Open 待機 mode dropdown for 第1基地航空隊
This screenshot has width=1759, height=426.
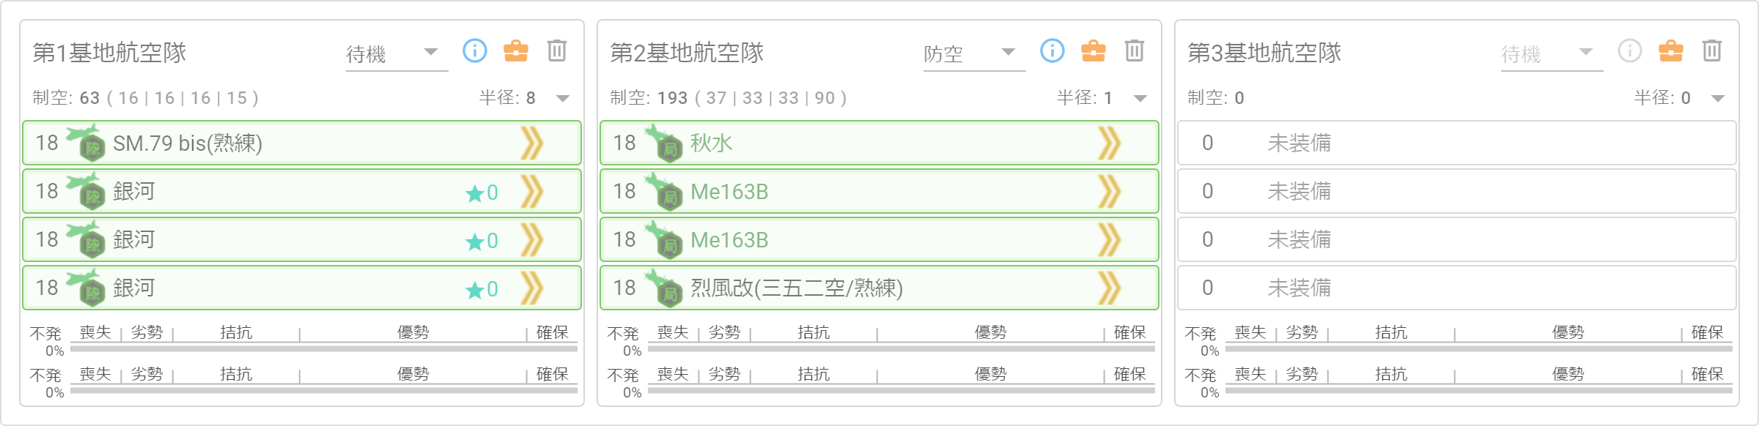(x=397, y=53)
